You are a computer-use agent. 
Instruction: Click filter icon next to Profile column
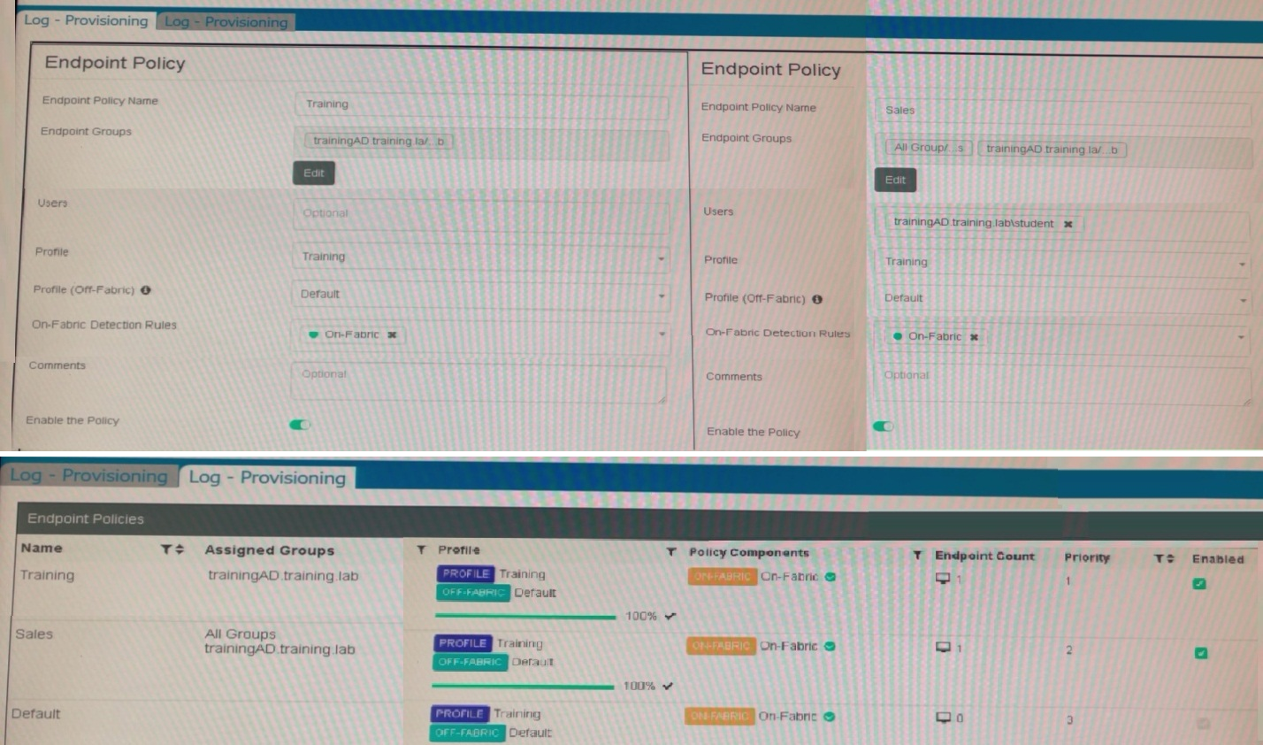click(421, 549)
